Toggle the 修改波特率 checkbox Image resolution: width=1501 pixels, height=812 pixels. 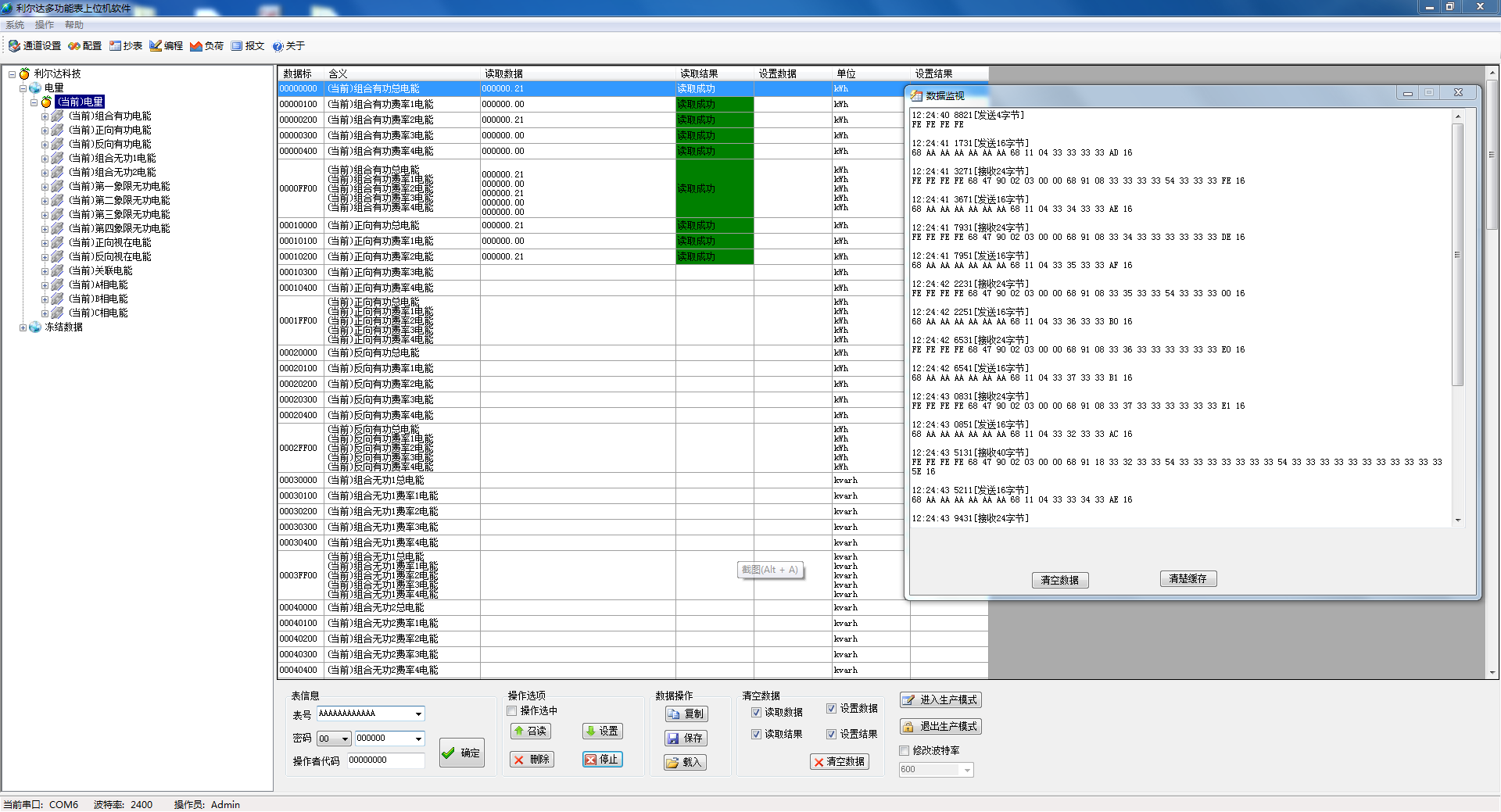(x=905, y=751)
